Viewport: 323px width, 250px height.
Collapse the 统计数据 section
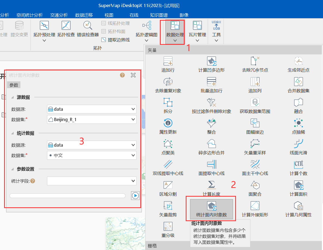(12, 133)
